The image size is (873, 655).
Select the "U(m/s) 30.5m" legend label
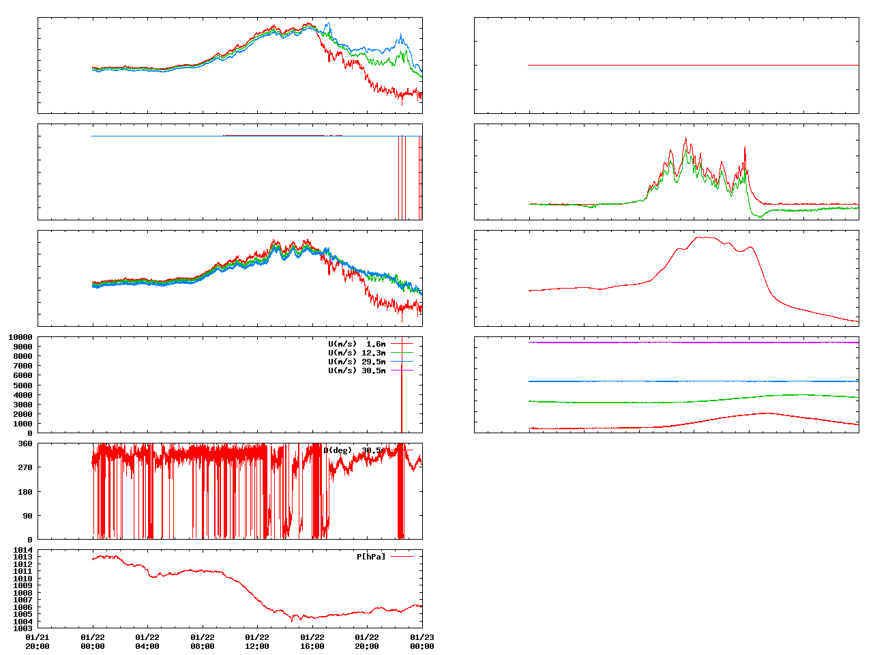[x=356, y=370]
